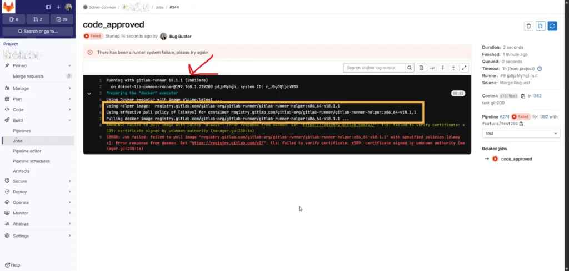Expand the Secure sidebar section
This screenshot has height=271, width=569.
[37, 181]
